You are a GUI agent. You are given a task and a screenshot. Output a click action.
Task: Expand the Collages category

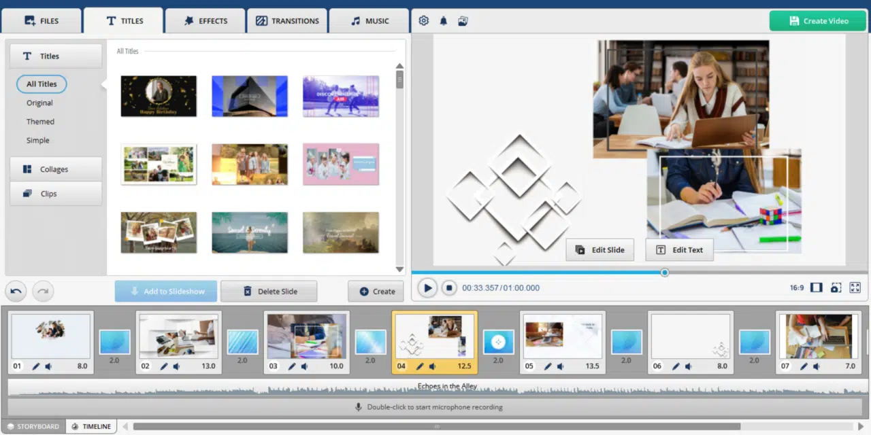click(55, 169)
